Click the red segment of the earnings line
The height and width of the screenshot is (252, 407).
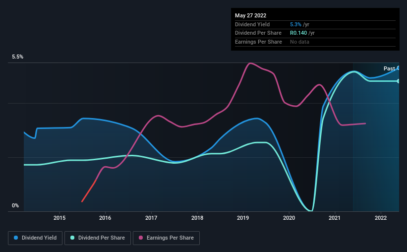[89, 190]
